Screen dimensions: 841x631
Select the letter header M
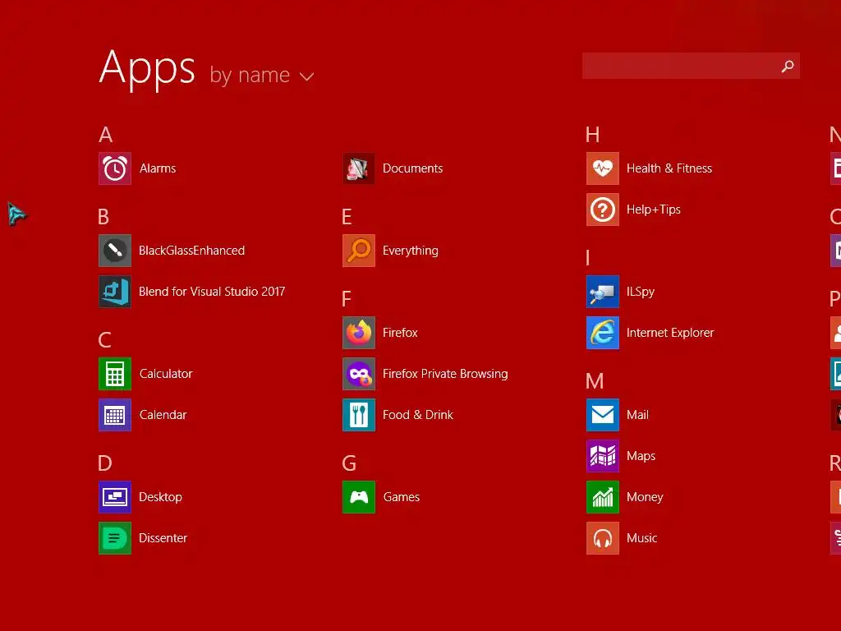click(595, 381)
